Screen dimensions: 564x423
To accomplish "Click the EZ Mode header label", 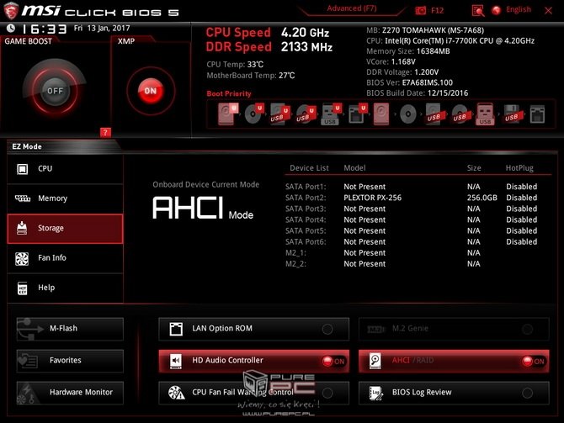I will 27,146.
